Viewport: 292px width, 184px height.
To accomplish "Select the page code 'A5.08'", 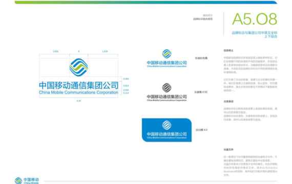I will [255, 19].
